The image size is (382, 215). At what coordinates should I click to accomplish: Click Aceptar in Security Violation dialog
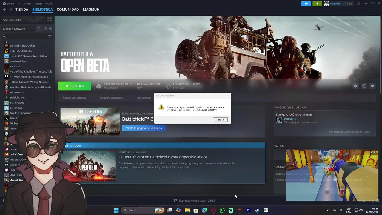pyautogui.click(x=221, y=119)
